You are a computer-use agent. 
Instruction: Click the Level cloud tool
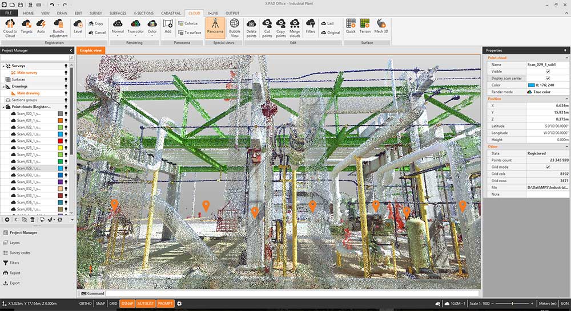(78, 27)
